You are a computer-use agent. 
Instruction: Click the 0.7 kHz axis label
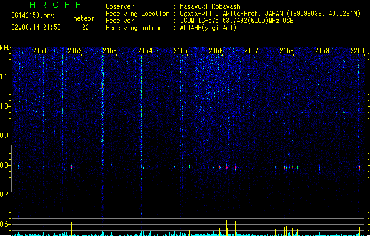point(5,195)
